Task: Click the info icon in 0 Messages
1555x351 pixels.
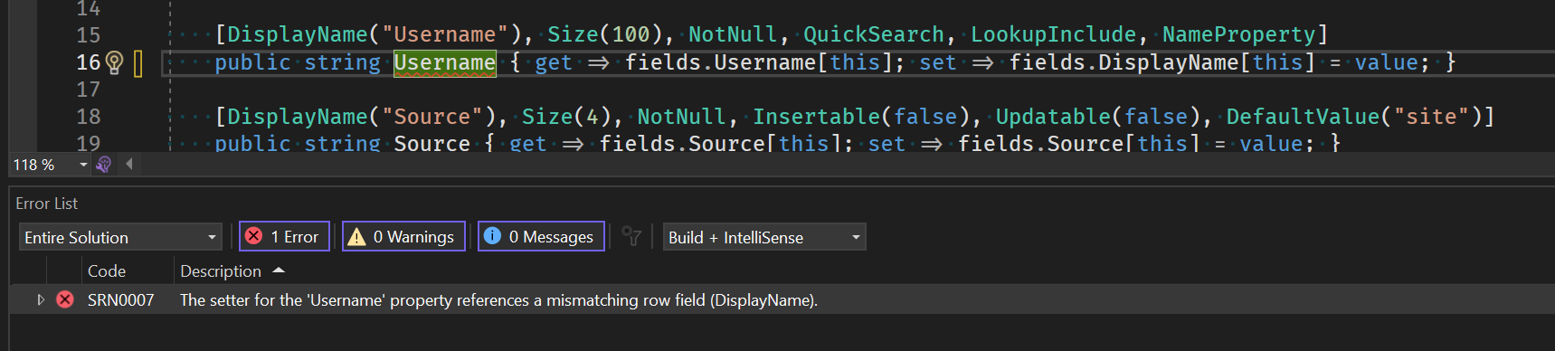Action: click(x=492, y=235)
